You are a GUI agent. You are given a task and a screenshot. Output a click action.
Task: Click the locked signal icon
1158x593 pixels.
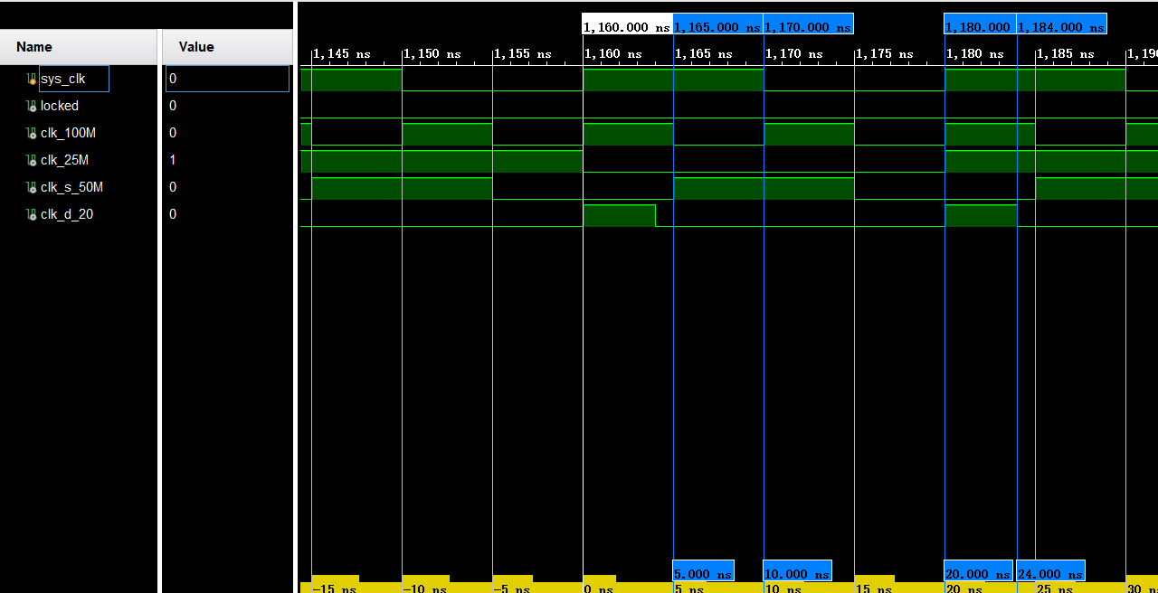[32, 107]
